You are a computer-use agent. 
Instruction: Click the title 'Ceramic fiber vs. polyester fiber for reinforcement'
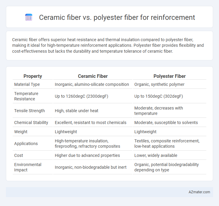pos(117,17)
